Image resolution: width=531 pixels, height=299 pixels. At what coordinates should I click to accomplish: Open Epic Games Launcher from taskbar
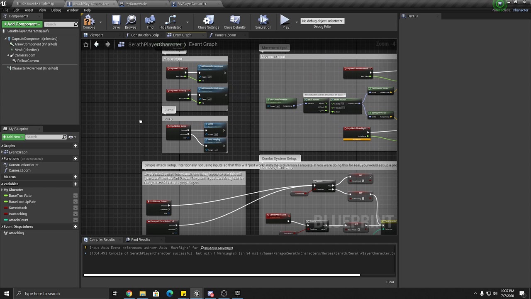tap(237, 294)
